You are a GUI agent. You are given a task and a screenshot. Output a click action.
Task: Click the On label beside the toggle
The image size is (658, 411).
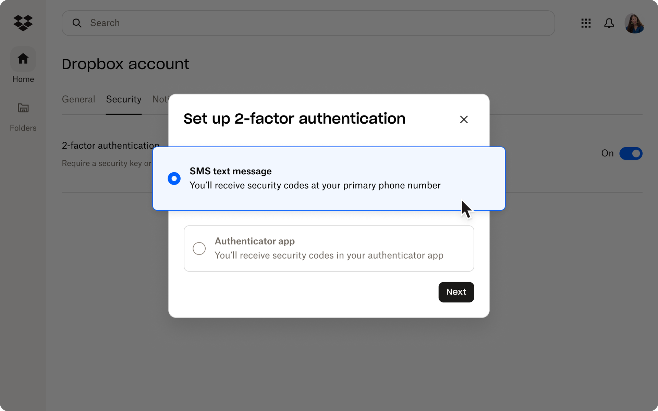click(x=608, y=153)
